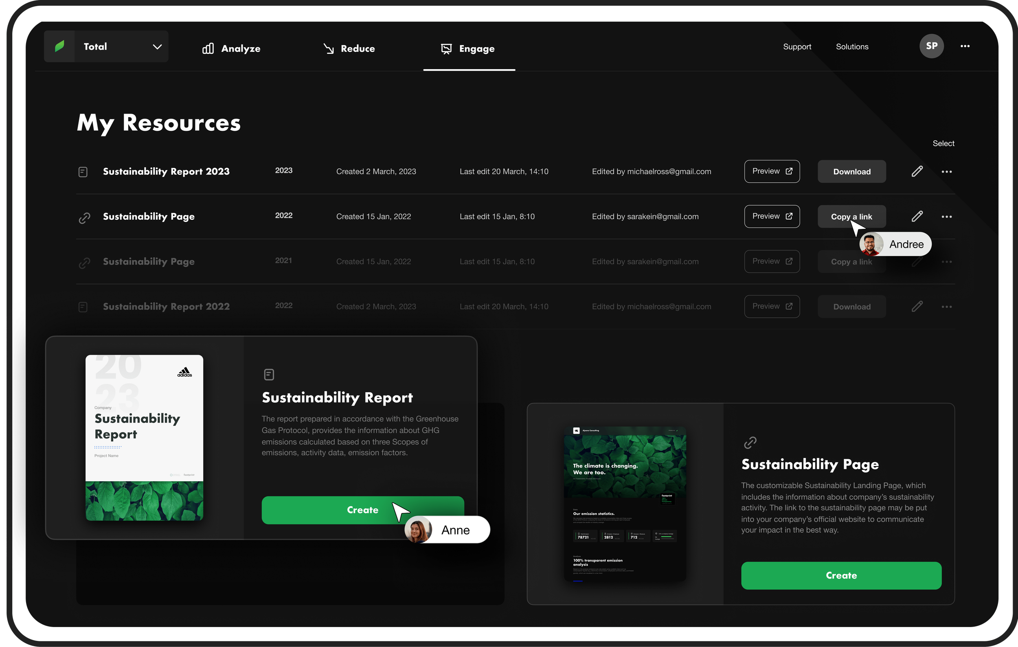Open the Sustainability Report 2023 row title
Image resolution: width=1018 pixels, height=647 pixels.
pos(166,171)
